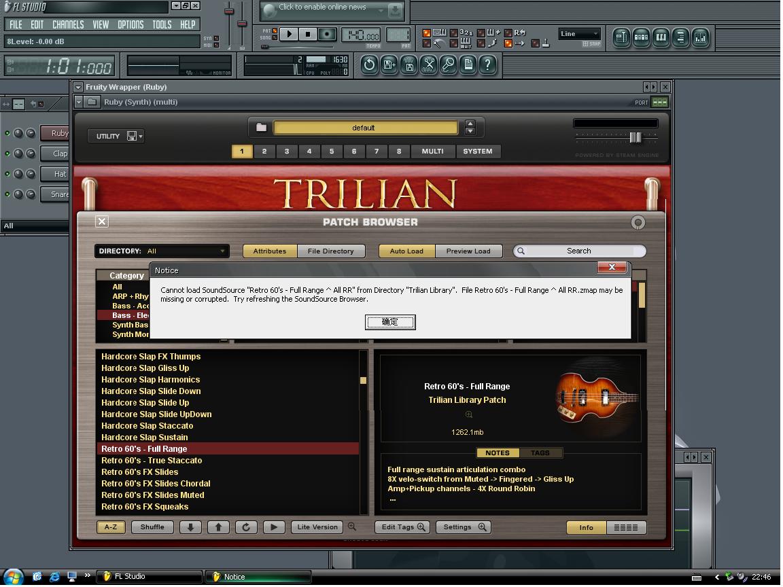Click the undo history circular-arrow icon

(x=369, y=65)
